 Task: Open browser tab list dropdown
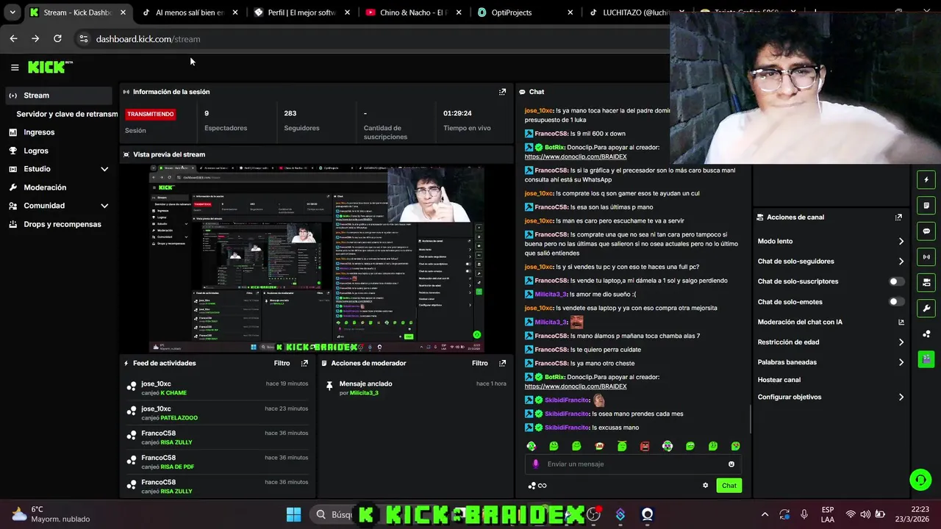12,12
